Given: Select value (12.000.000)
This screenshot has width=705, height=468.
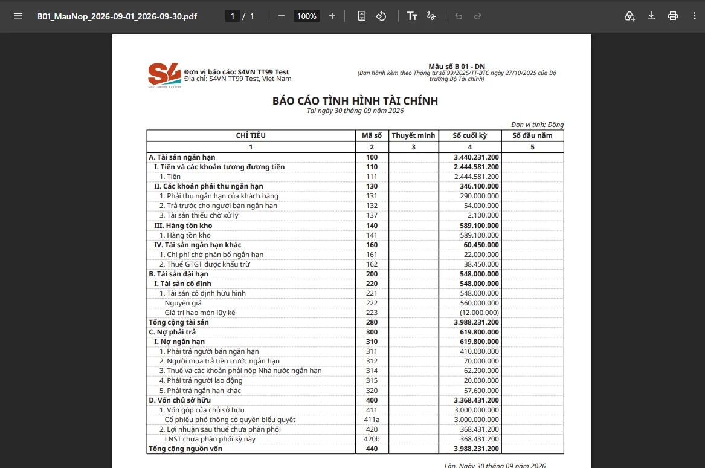Looking at the screenshot, I should tap(479, 313).
